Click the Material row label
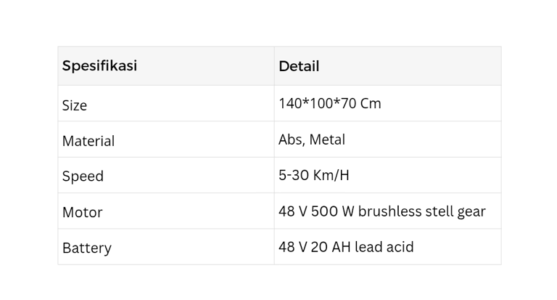557x300 pixels. tap(88, 141)
